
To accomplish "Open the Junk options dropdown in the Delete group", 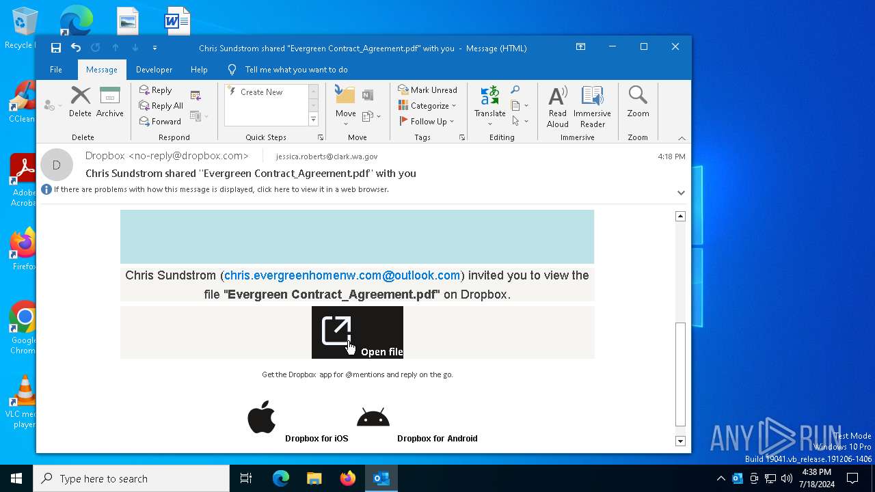I will [52, 106].
